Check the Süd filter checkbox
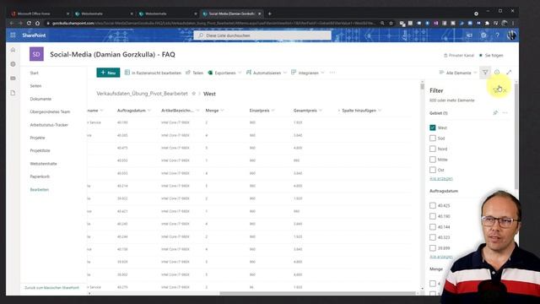Screen dimensions: 540x304 [x=433, y=138]
